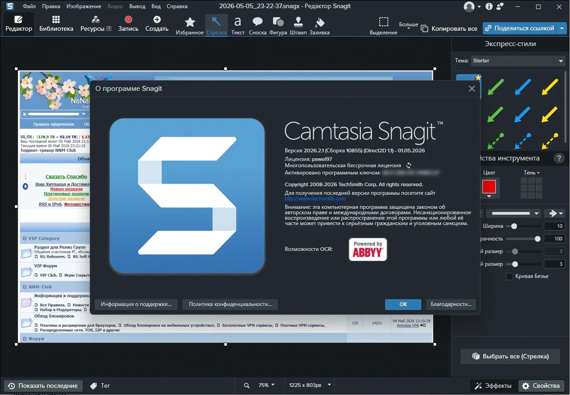This screenshot has height=395, width=570.
Task: Open the Изображение menu
Action: tap(84, 6)
